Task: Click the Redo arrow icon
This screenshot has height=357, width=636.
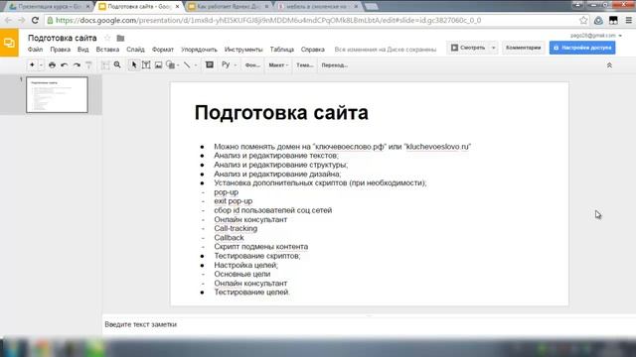Action: tap(77, 64)
